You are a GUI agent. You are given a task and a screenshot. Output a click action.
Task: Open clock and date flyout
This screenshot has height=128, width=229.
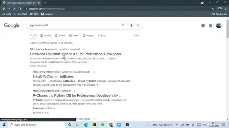[214, 125]
